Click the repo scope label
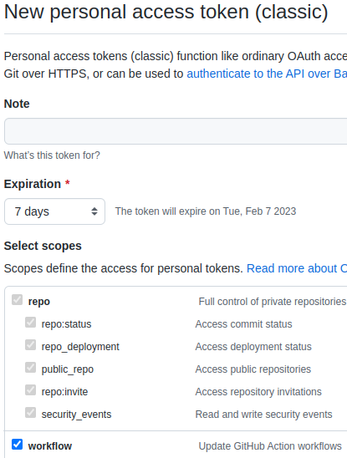The width and height of the screenshot is (347, 458). tap(38, 302)
